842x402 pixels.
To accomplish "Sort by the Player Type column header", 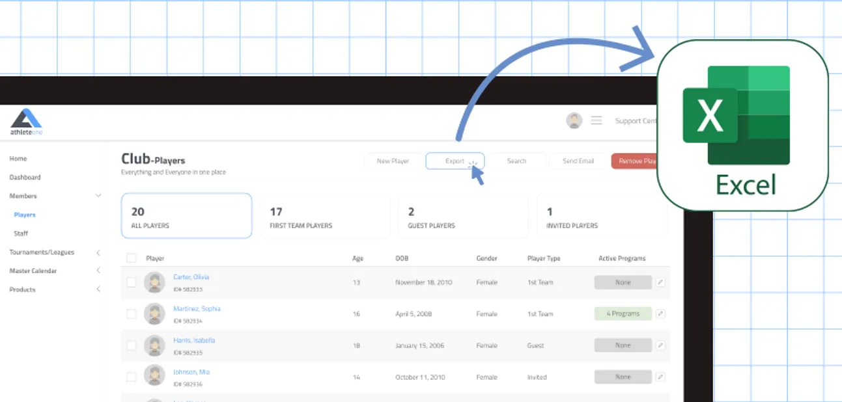I will [x=544, y=258].
